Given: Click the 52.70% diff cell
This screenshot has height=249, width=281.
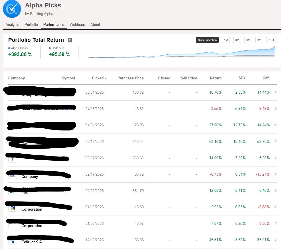Looking at the screenshot, I should point(263,141).
